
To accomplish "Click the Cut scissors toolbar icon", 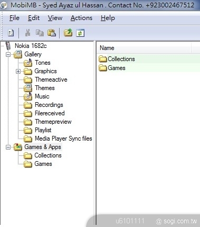I will click(x=27, y=33).
